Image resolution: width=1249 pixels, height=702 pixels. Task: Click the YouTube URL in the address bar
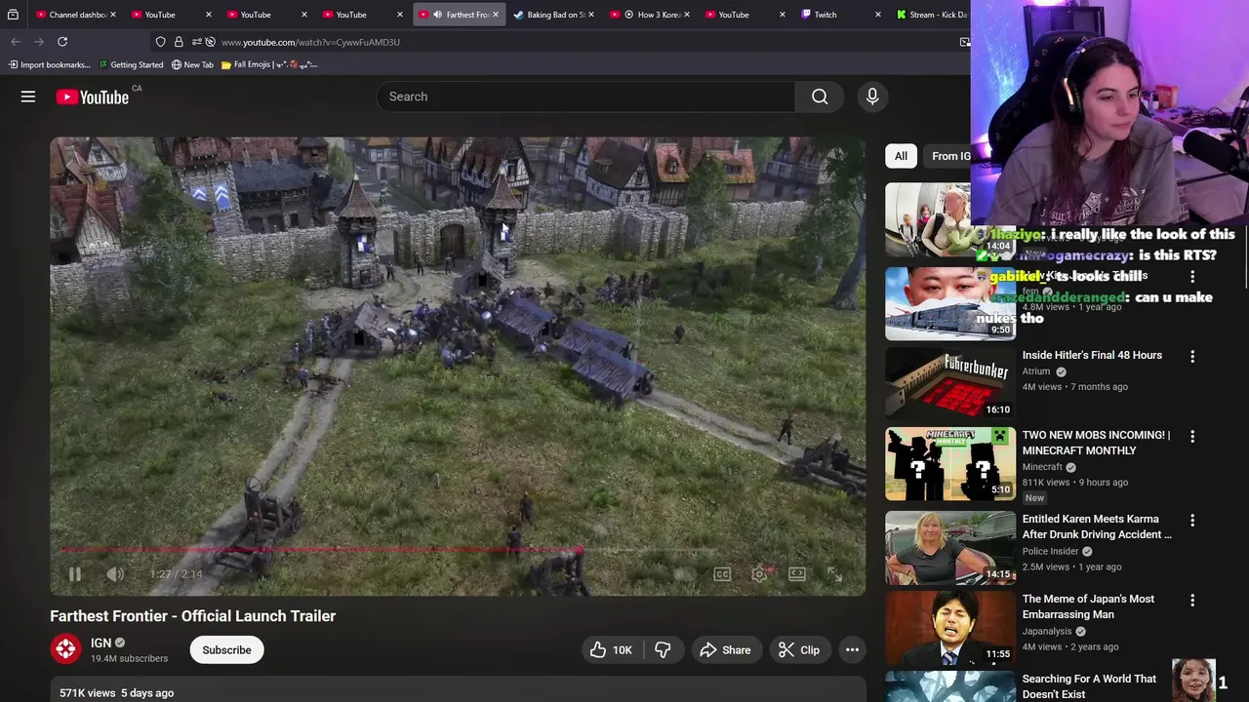coord(310,42)
